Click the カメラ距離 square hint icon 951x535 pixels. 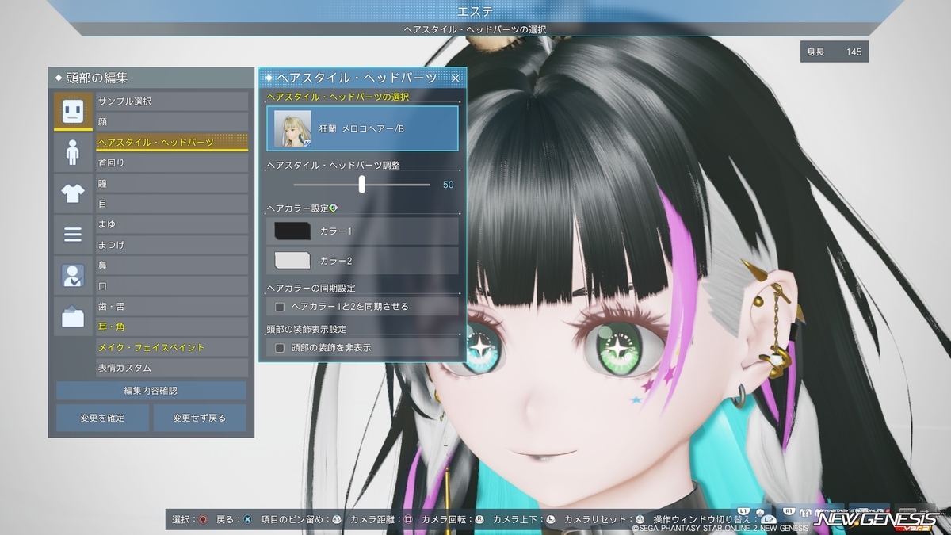(408, 519)
